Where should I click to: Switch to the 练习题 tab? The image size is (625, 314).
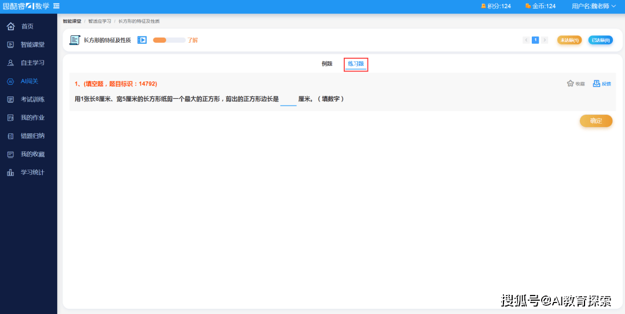(355, 64)
